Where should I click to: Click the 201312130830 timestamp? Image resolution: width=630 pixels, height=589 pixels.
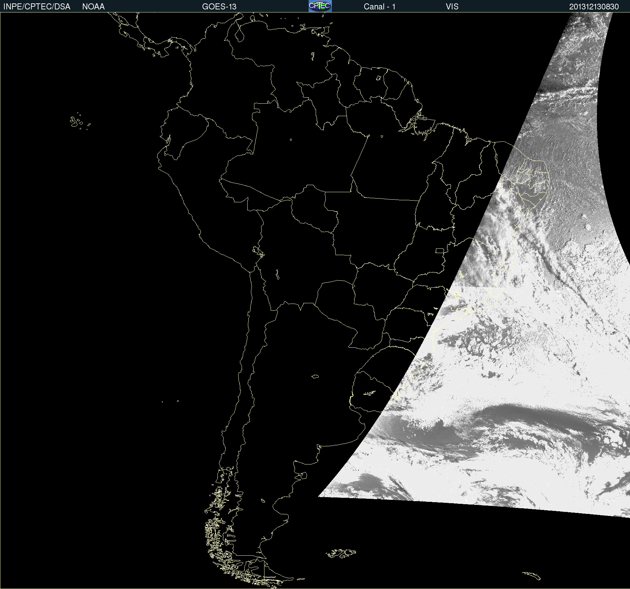(594, 7)
